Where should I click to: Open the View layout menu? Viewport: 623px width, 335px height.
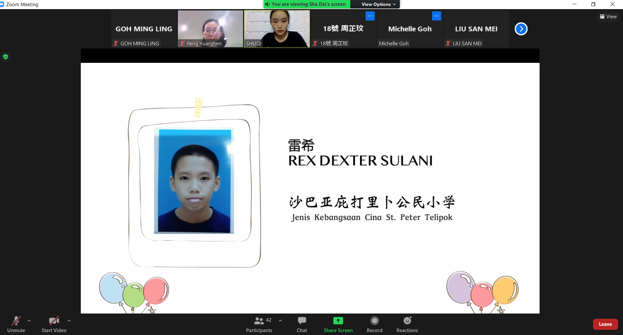click(x=608, y=17)
